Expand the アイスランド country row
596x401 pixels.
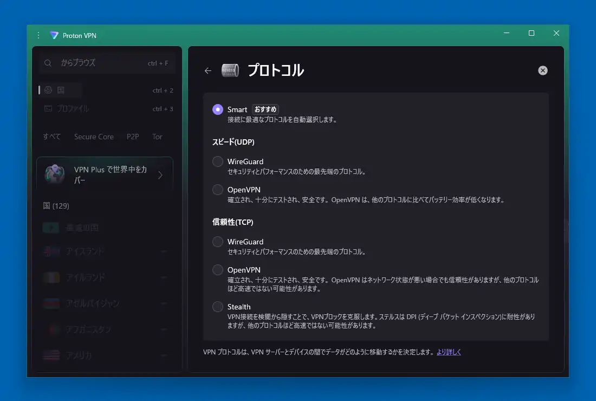[x=163, y=251]
